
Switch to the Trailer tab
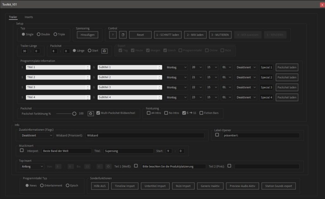[x=13, y=17]
